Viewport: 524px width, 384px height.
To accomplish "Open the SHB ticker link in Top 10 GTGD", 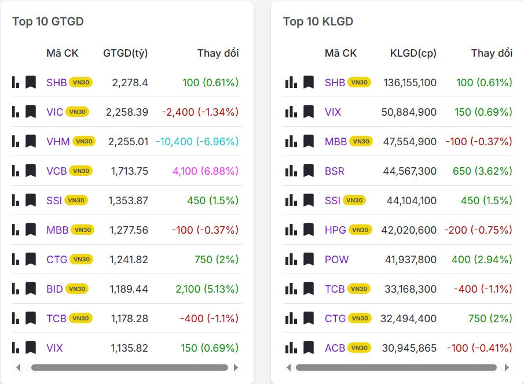I will [56, 83].
